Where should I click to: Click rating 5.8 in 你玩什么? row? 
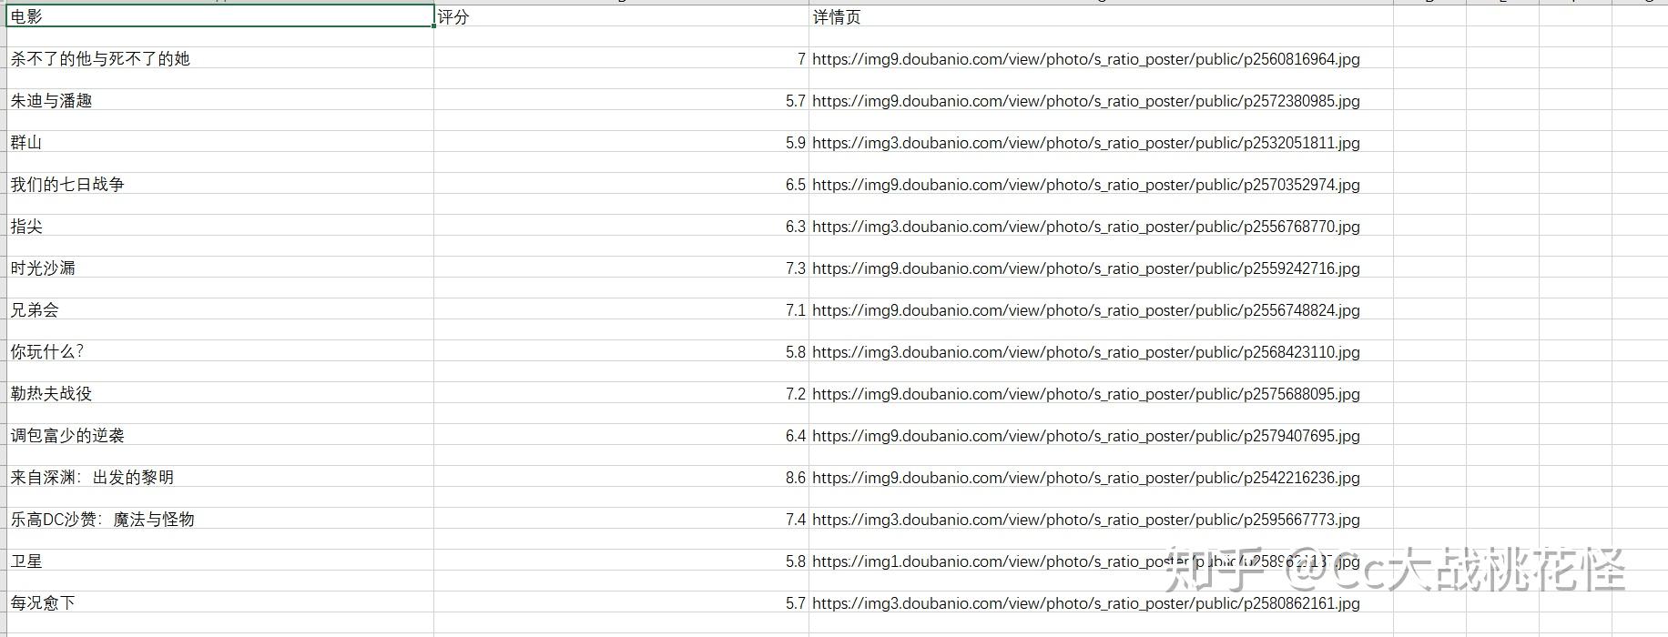[621, 351]
